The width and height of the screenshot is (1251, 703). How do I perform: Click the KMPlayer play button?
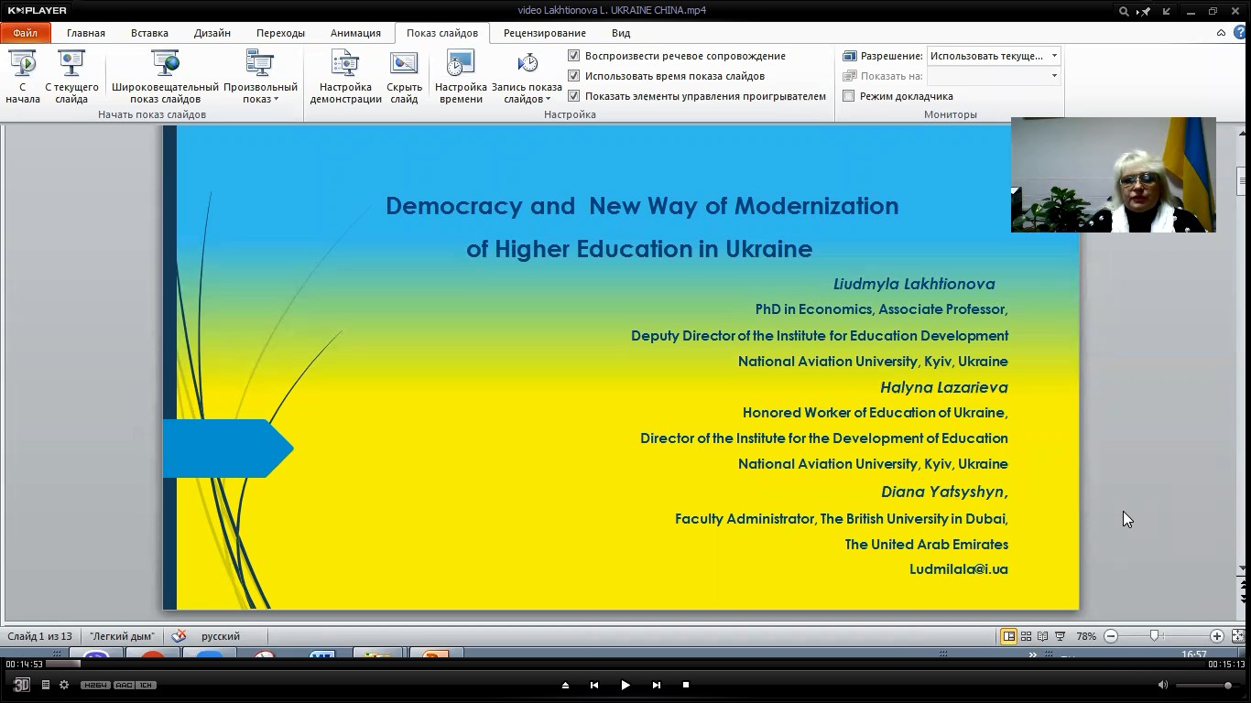tap(625, 685)
